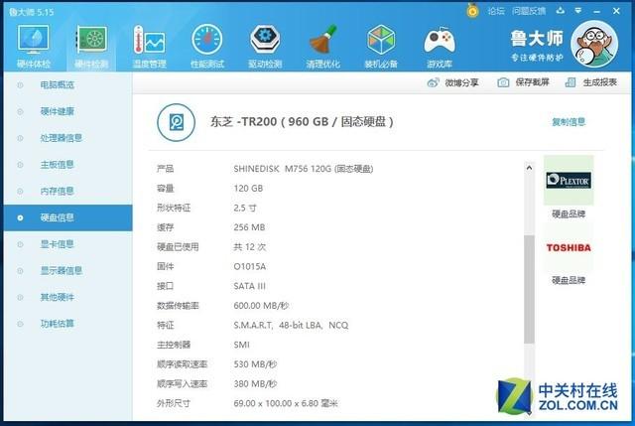Select 硬件检测 hardware detection icon

pyautogui.click(x=91, y=41)
